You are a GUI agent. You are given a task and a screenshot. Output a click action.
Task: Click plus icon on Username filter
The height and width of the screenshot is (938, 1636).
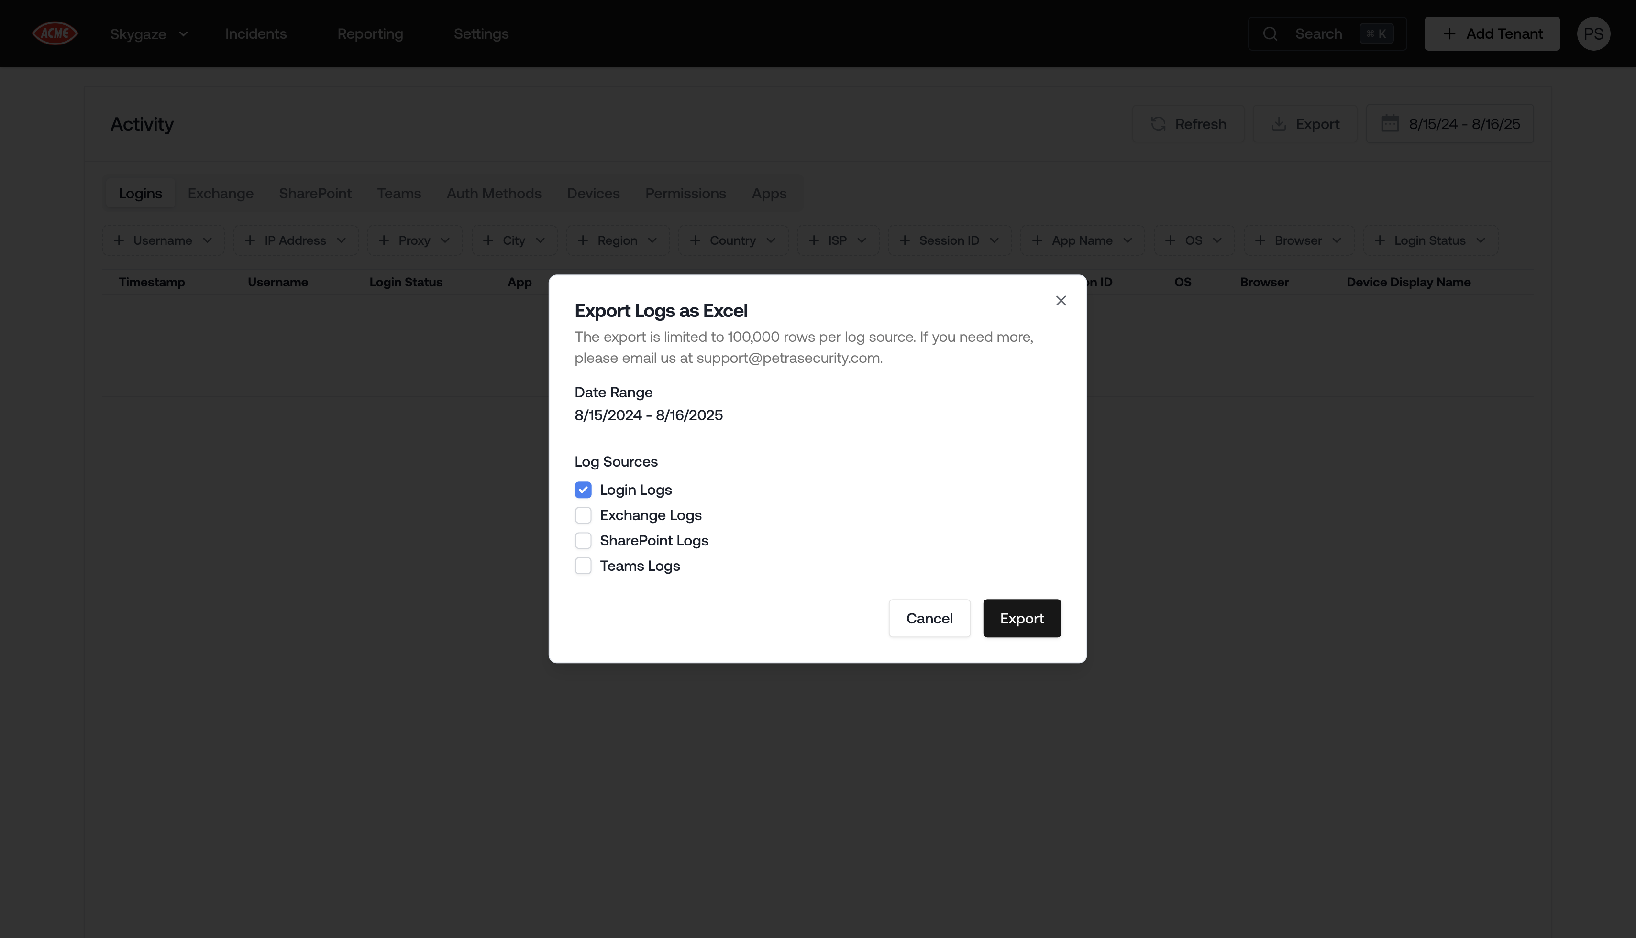point(119,240)
